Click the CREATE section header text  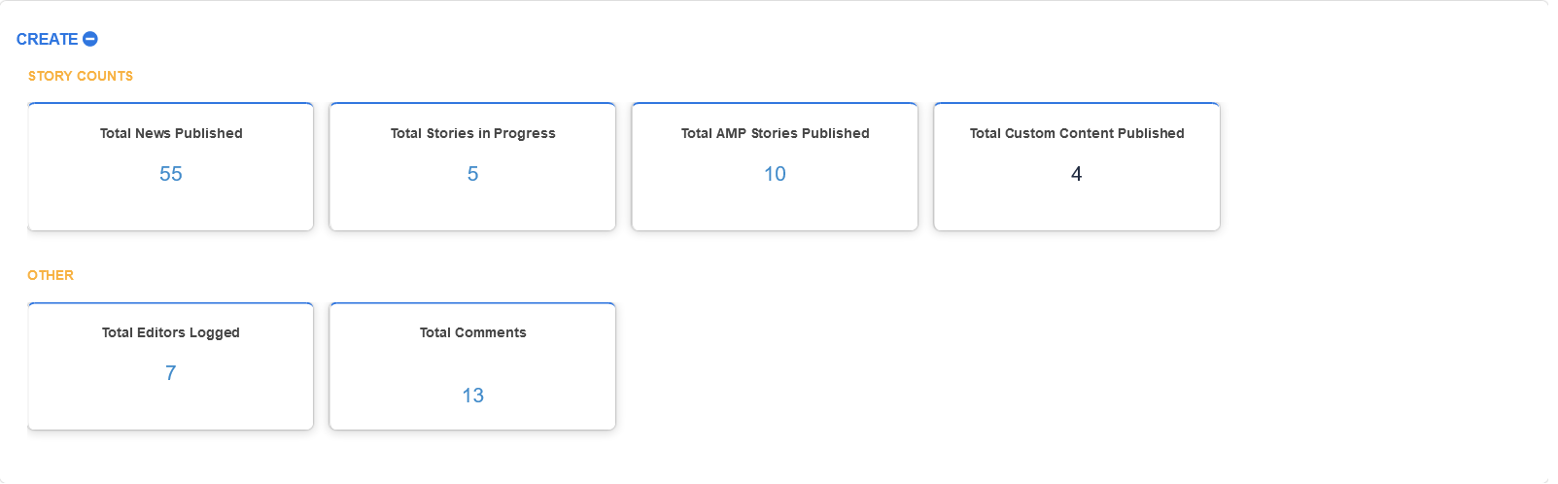pos(47,39)
